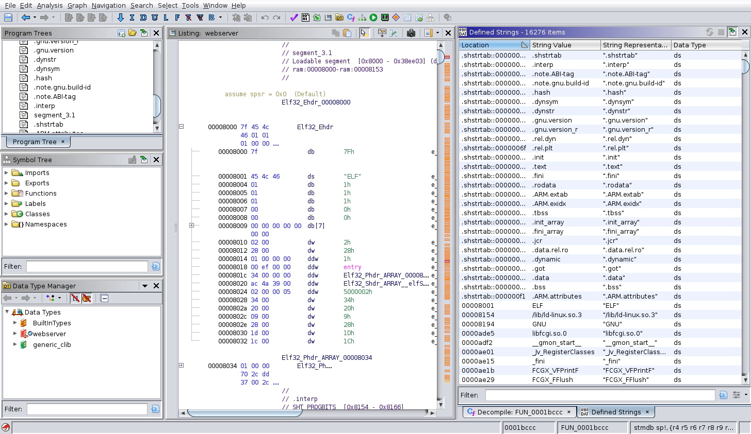This screenshot has height=434, width=751.
Task: Click Symbol Tree filter options button
Action: click(156, 266)
